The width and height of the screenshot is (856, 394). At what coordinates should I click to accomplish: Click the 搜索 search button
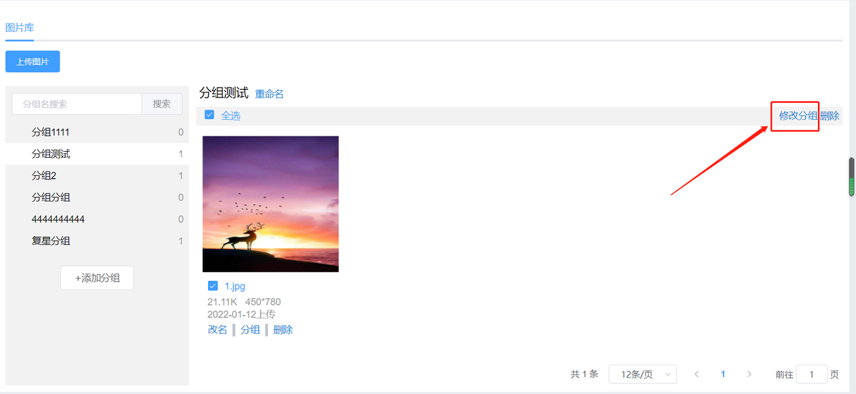tap(162, 104)
